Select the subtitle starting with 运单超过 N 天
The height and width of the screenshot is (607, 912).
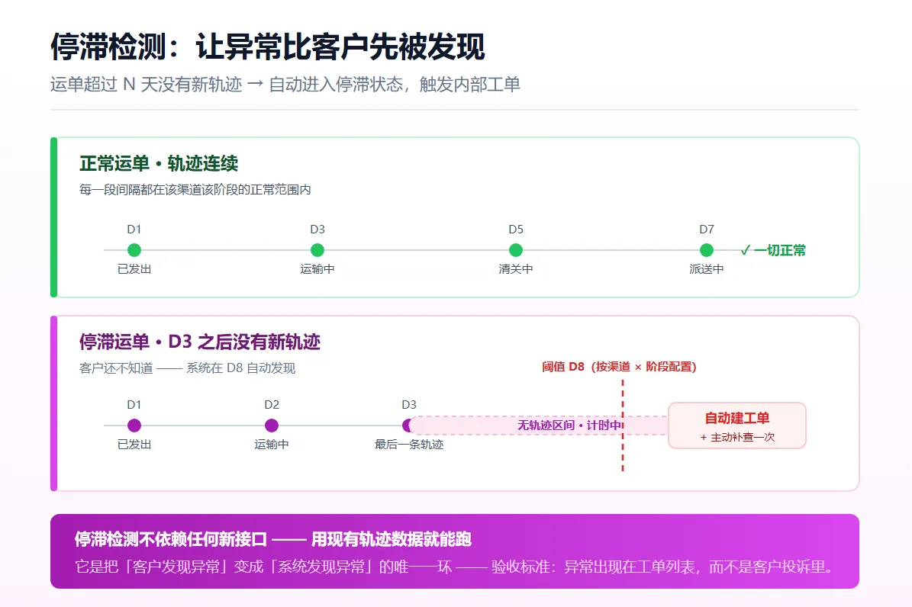[285, 85]
